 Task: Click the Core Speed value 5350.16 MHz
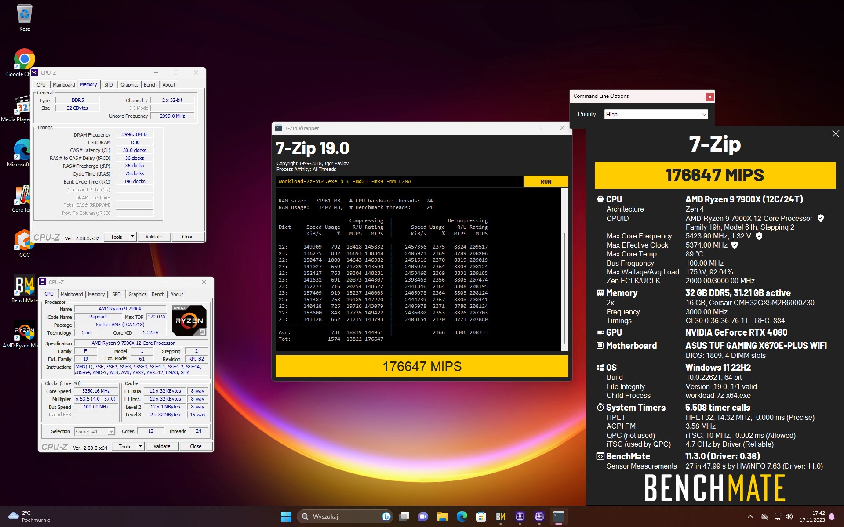[96, 391]
